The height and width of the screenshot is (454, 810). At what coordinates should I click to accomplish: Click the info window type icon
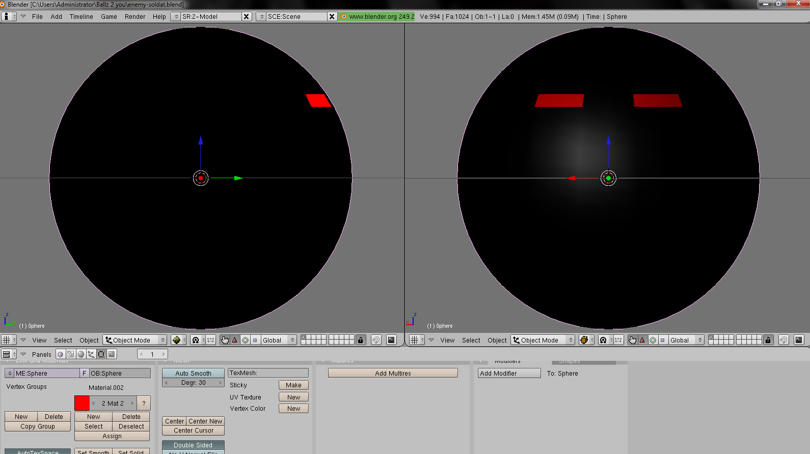pos(9,16)
